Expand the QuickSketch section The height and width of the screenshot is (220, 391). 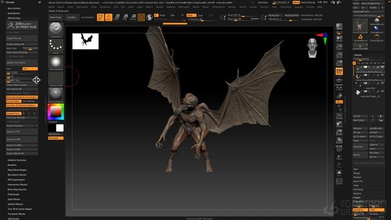(13, 13)
